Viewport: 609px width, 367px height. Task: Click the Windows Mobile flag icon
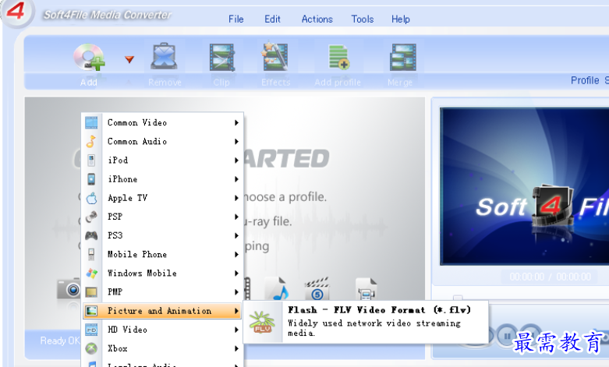(x=91, y=273)
